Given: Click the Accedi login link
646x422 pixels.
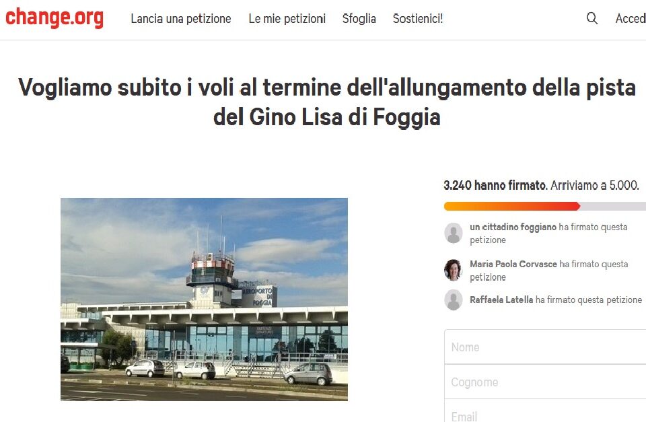Looking at the screenshot, I should 631,19.
